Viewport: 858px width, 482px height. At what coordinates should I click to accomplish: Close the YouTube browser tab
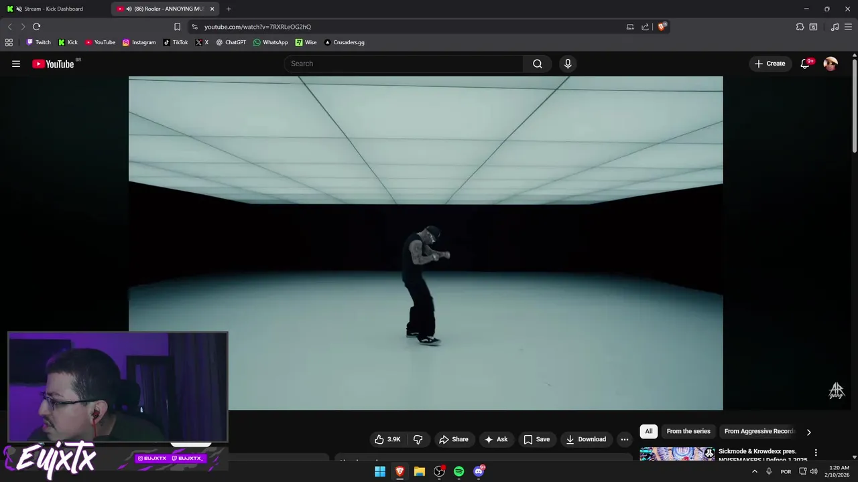coord(212,9)
